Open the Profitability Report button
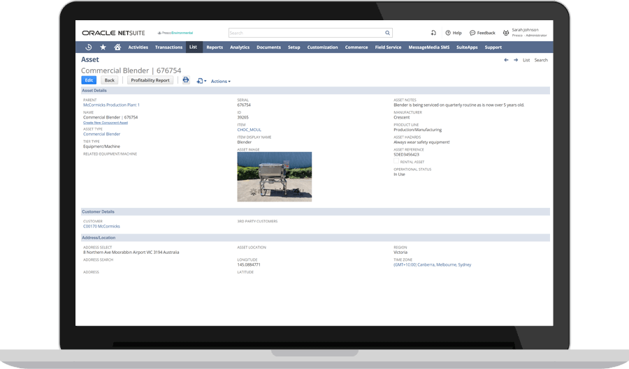This screenshot has width=629, height=369. click(150, 80)
